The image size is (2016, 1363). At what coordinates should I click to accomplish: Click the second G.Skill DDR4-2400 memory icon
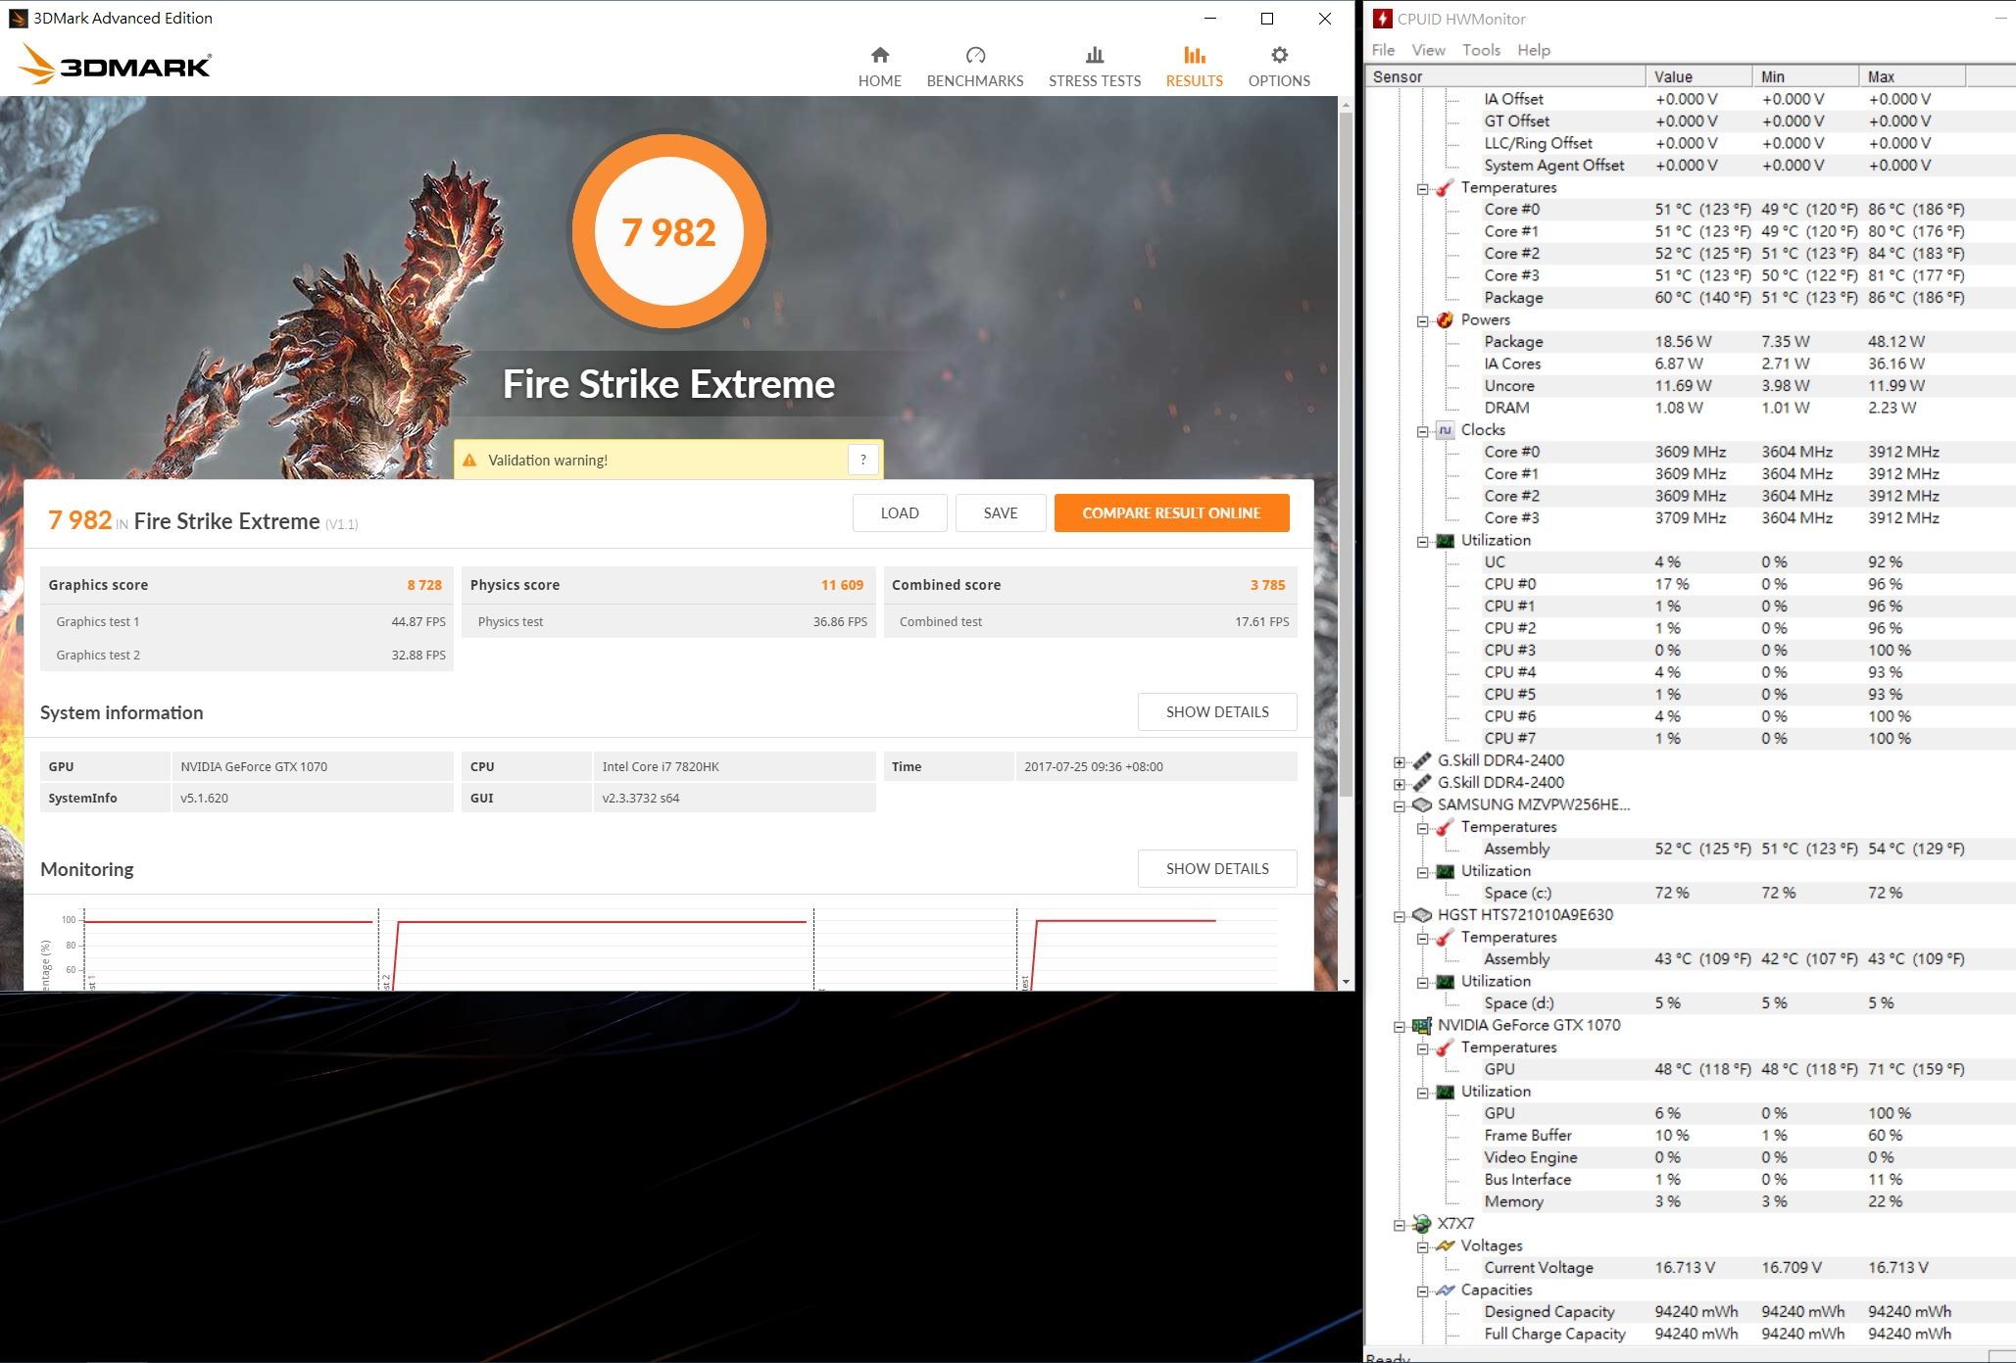(1421, 783)
